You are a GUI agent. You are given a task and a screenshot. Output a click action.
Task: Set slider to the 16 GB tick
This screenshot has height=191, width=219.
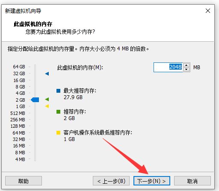click(35, 80)
